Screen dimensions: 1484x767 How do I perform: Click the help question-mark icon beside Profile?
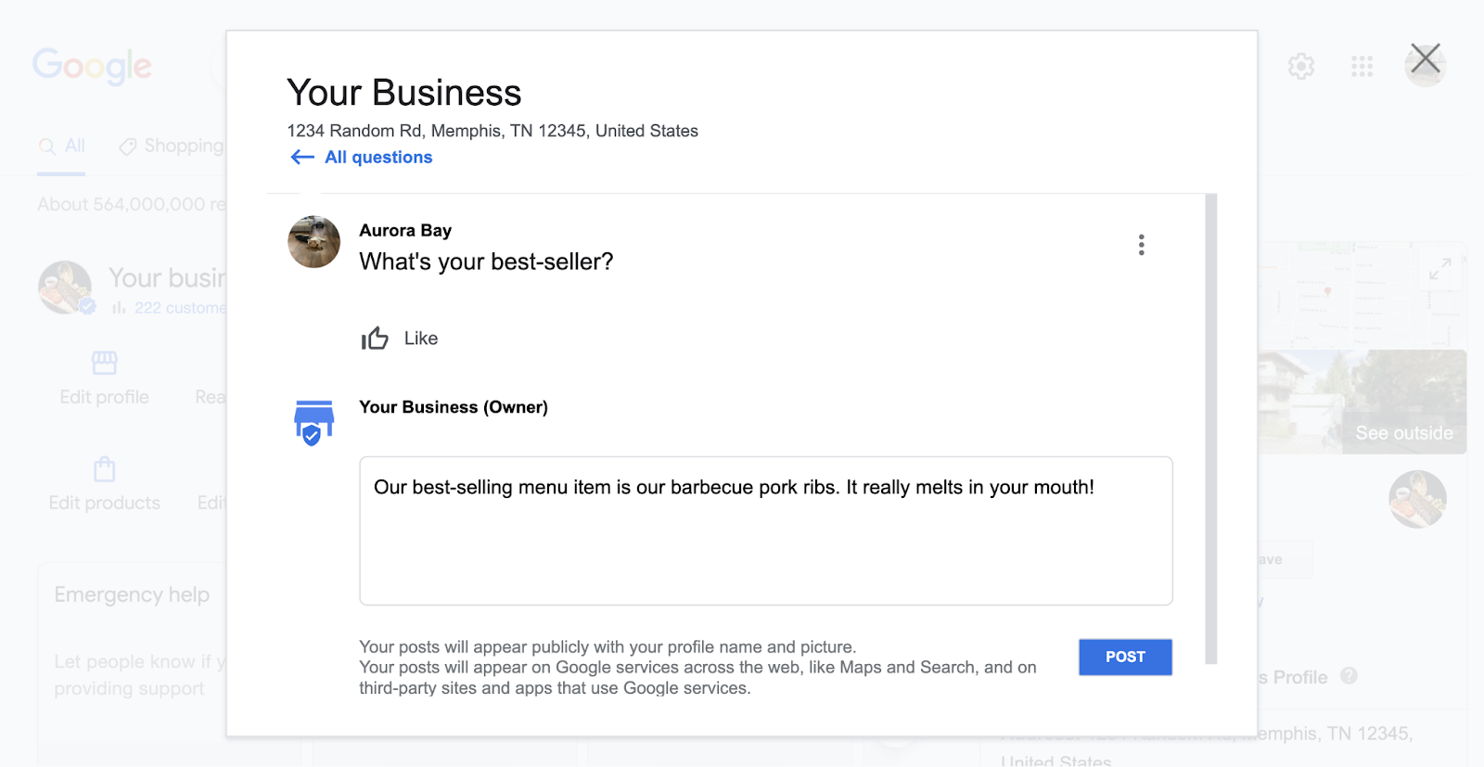[x=1350, y=676]
